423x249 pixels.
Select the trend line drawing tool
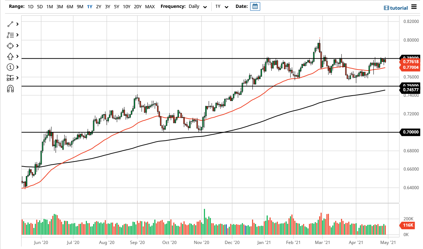coord(10,24)
